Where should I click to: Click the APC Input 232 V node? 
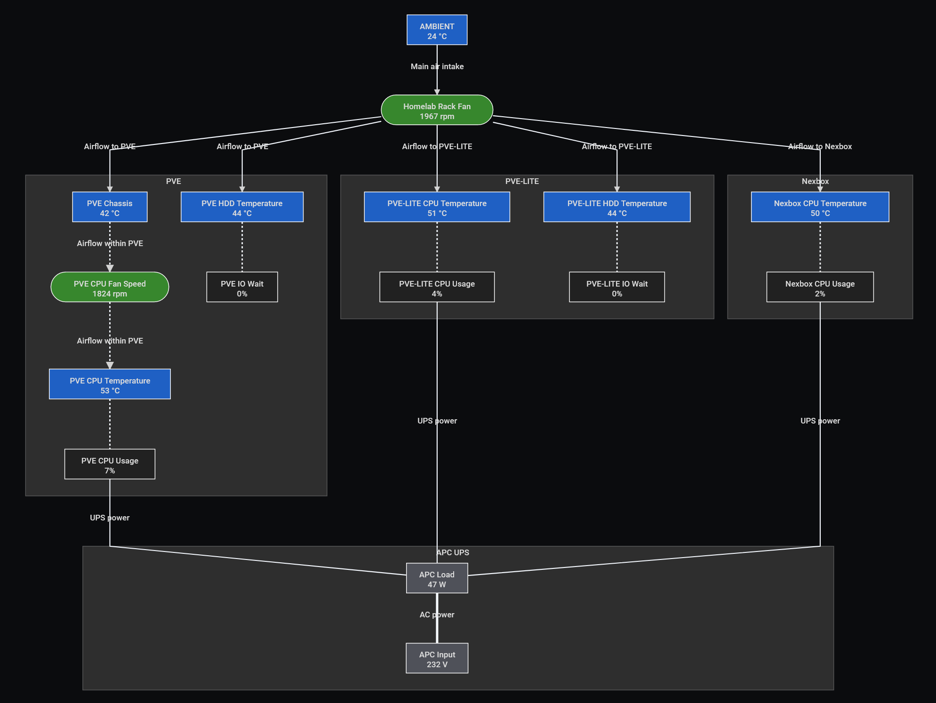click(437, 658)
